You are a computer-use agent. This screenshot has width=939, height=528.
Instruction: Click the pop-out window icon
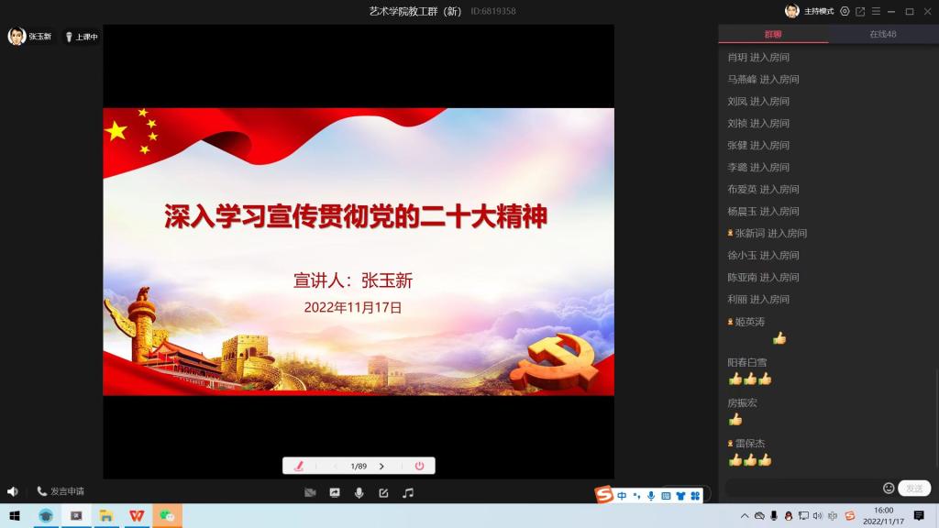[x=860, y=11]
